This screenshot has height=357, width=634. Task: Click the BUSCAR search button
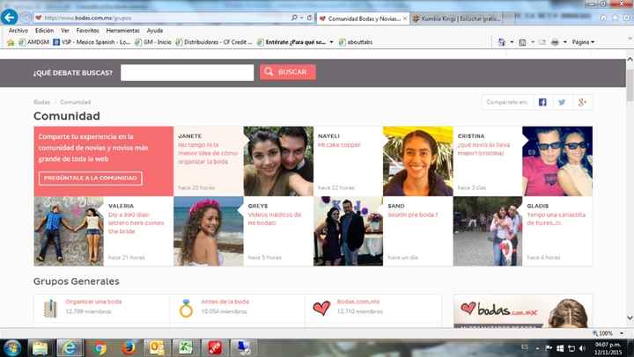(x=287, y=72)
